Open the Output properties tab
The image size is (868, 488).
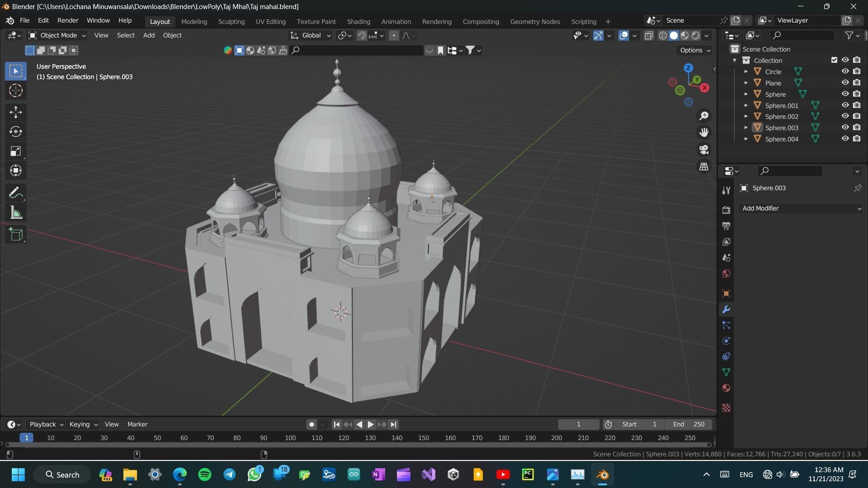click(726, 226)
